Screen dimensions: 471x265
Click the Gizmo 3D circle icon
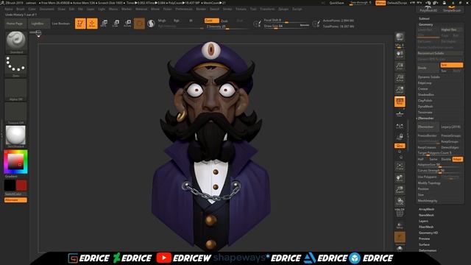[139, 24]
